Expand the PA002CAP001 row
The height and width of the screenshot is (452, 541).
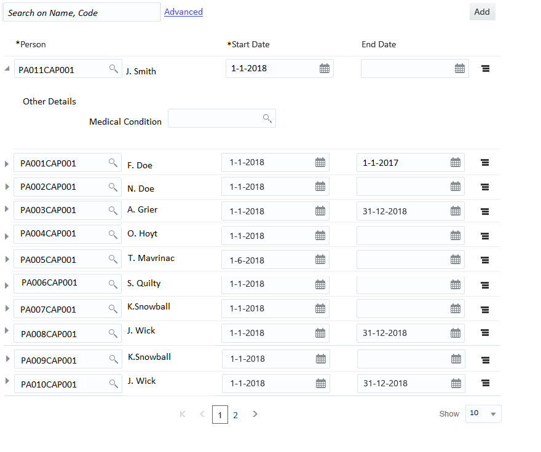click(7, 187)
